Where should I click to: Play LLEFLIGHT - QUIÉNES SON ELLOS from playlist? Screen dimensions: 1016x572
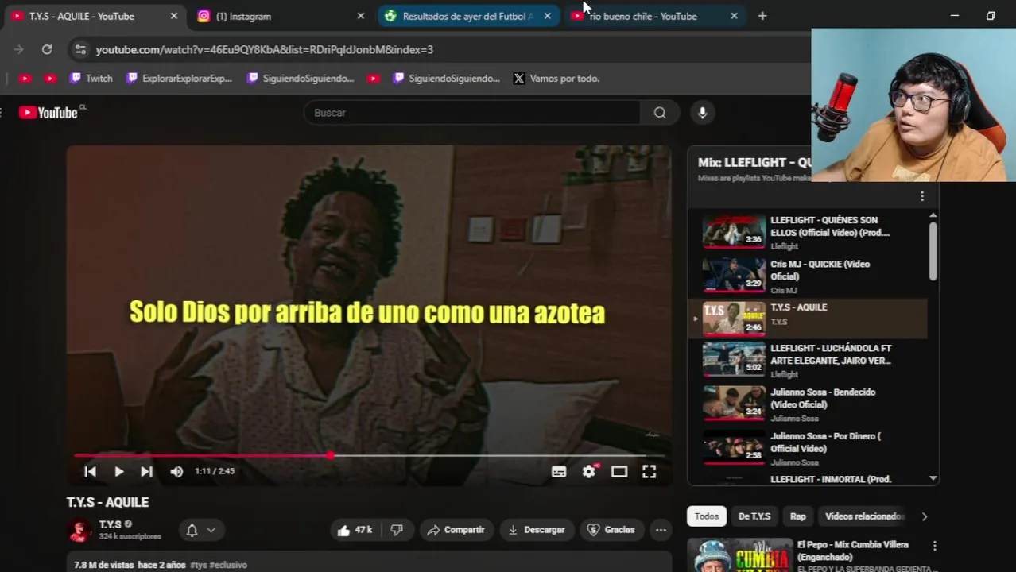click(x=808, y=232)
